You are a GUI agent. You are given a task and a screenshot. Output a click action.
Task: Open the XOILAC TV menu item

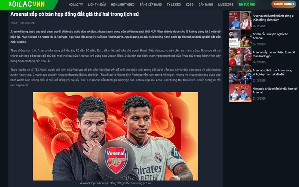76,4
